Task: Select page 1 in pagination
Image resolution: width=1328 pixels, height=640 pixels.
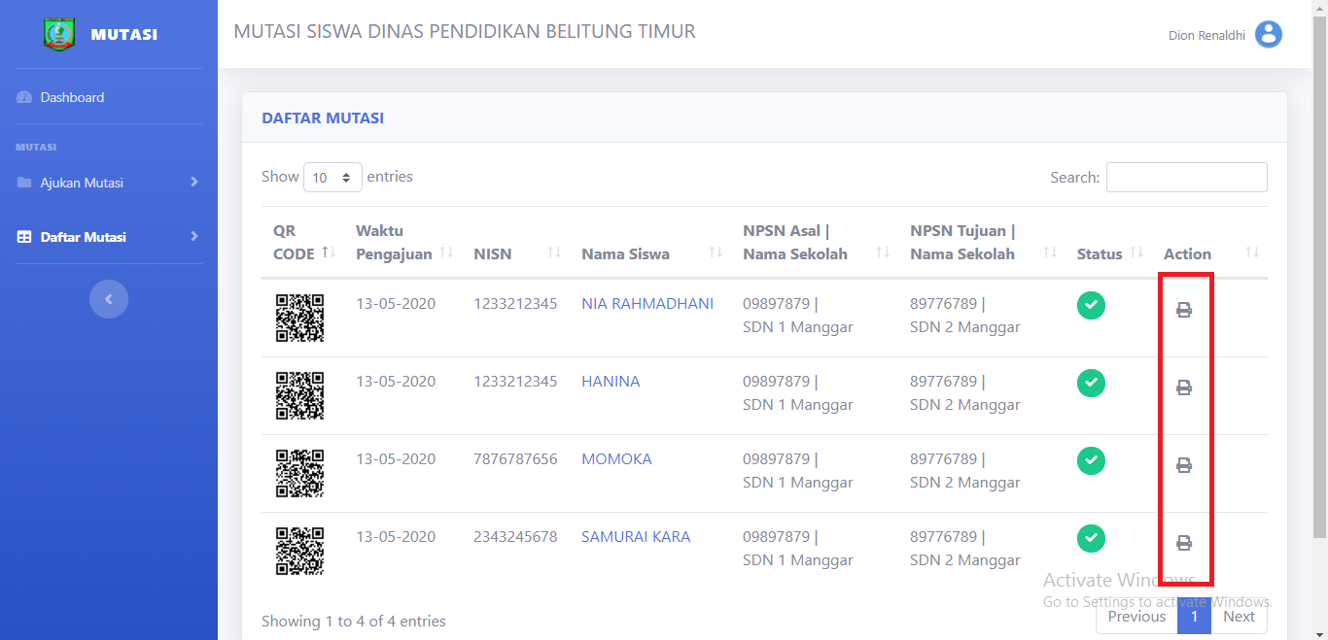Action: click(1194, 617)
